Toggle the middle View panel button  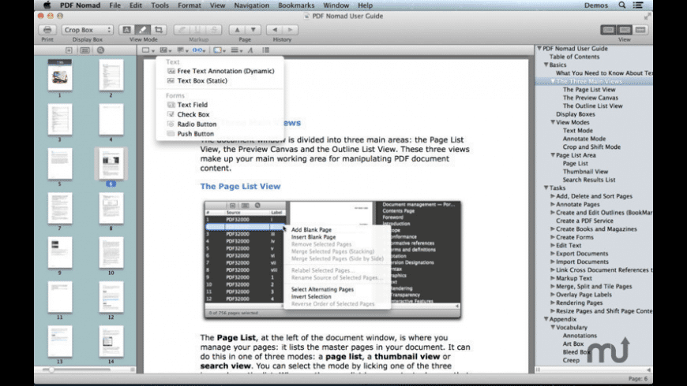click(625, 30)
